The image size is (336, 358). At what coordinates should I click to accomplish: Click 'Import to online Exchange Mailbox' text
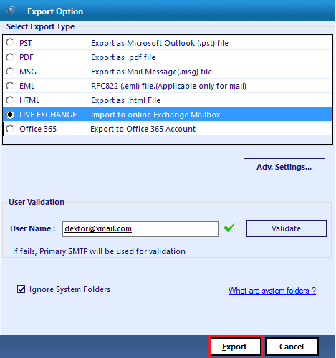(x=155, y=115)
